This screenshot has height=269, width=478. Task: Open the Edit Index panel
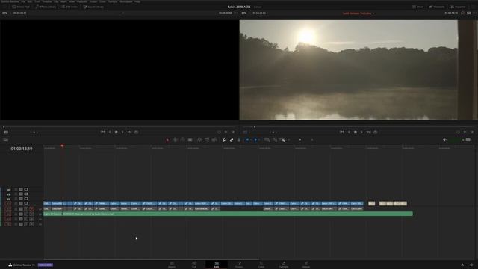point(69,7)
